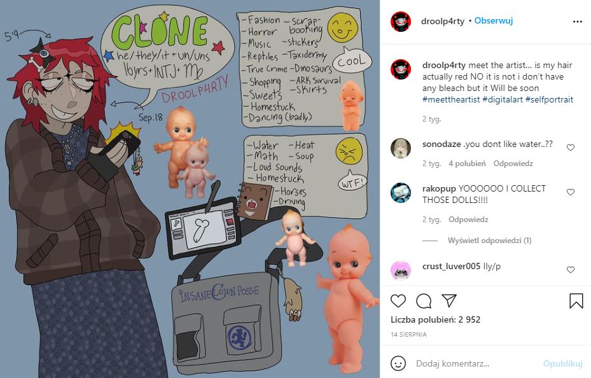Click the Obserwuj follow button
This screenshot has height=378, width=591.
pyautogui.click(x=494, y=21)
